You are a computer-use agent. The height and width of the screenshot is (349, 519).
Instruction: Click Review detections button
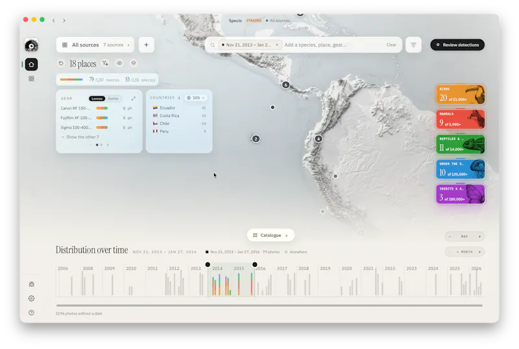click(x=457, y=45)
